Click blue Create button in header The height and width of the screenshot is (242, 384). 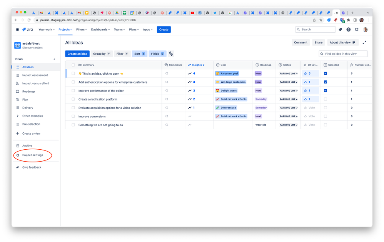164,29
